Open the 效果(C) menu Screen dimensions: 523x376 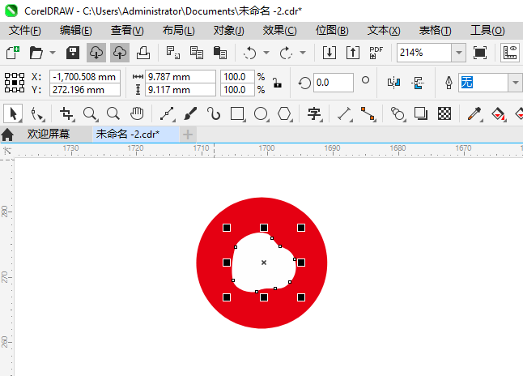(x=279, y=31)
